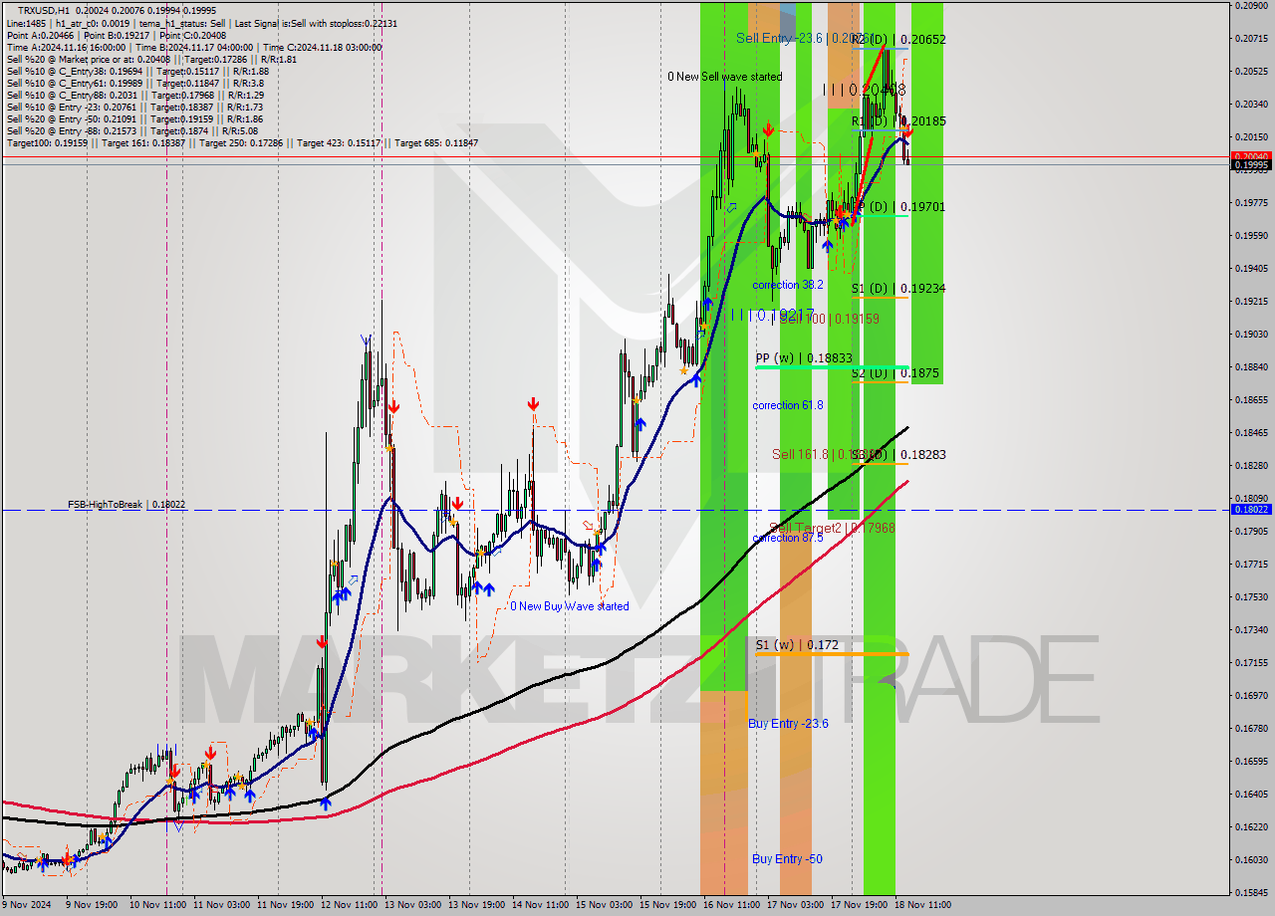Click the 'FSB-HighToBreak | 0.18022' label

(x=127, y=505)
